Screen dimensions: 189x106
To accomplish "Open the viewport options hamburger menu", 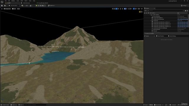I will pyautogui.click(x=2, y=9).
